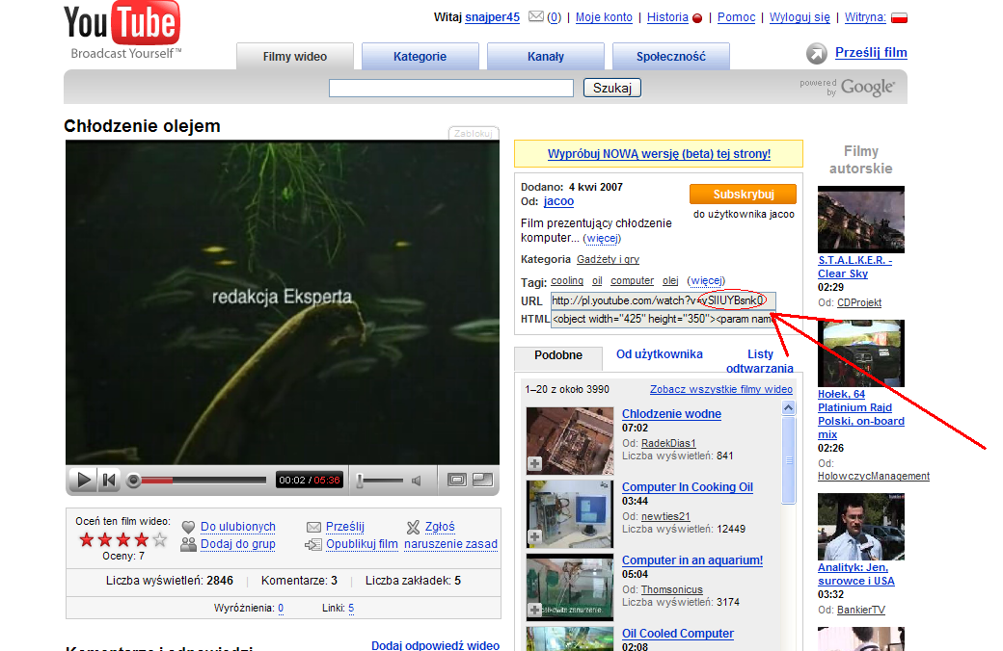Open the Kanały tab
Image resolution: width=1003 pixels, height=651 pixels.
pyautogui.click(x=546, y=56)
